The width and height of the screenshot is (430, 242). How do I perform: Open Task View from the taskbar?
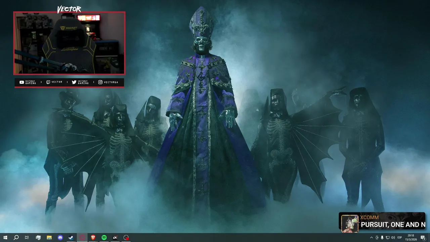coord(27,238)
